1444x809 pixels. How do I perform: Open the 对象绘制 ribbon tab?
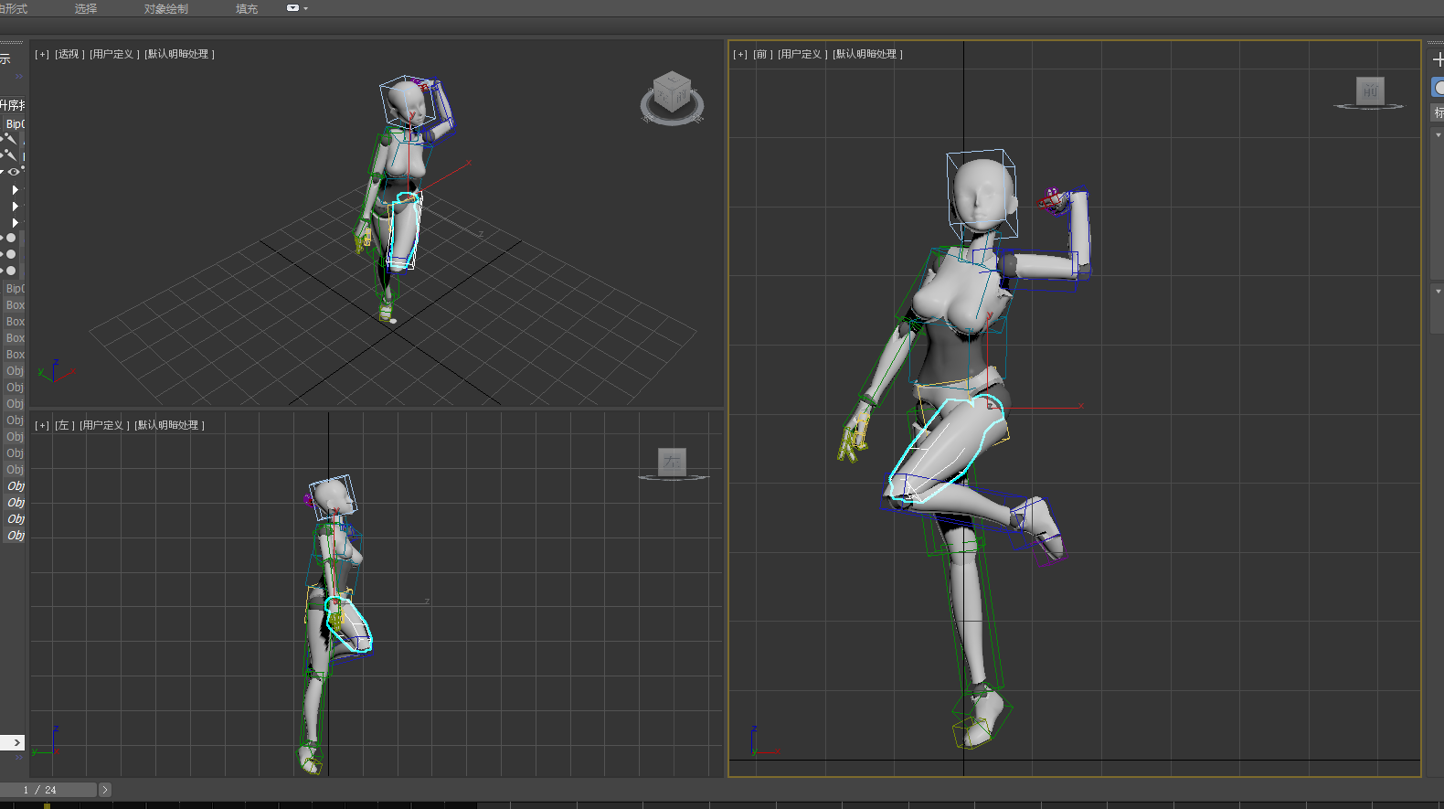click(166, 8)
